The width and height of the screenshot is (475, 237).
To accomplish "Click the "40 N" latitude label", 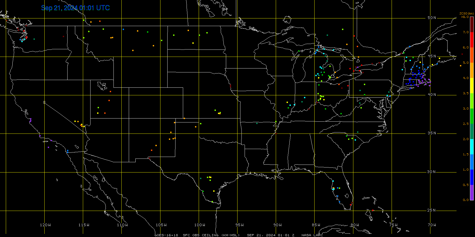I will pyautogui.click(x=432, y=95).
